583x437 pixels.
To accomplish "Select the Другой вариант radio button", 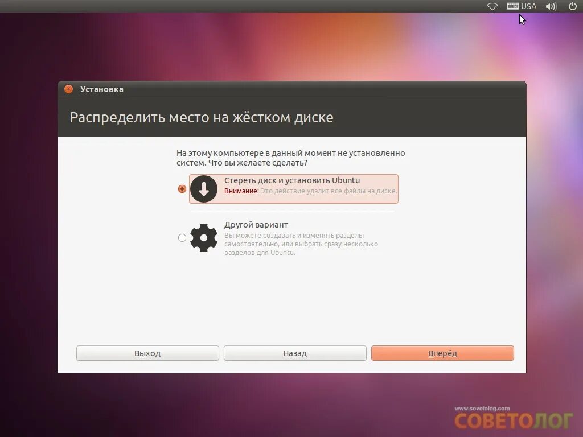I will click(x=182, y=237).
